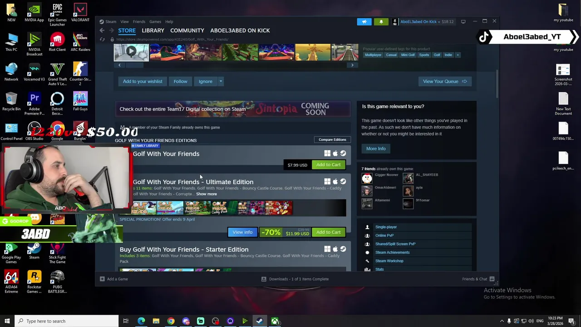Move the screenshot strip right with its arrow

pos(352,65)
